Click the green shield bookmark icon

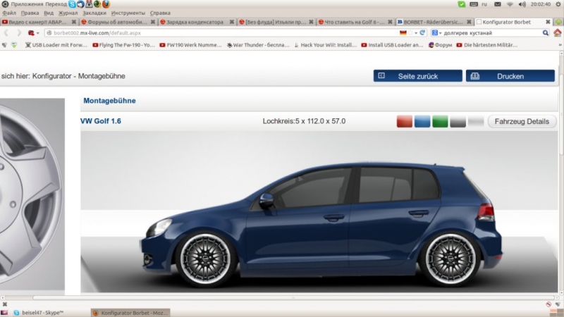pyautogui.click(x=13, y=45)
